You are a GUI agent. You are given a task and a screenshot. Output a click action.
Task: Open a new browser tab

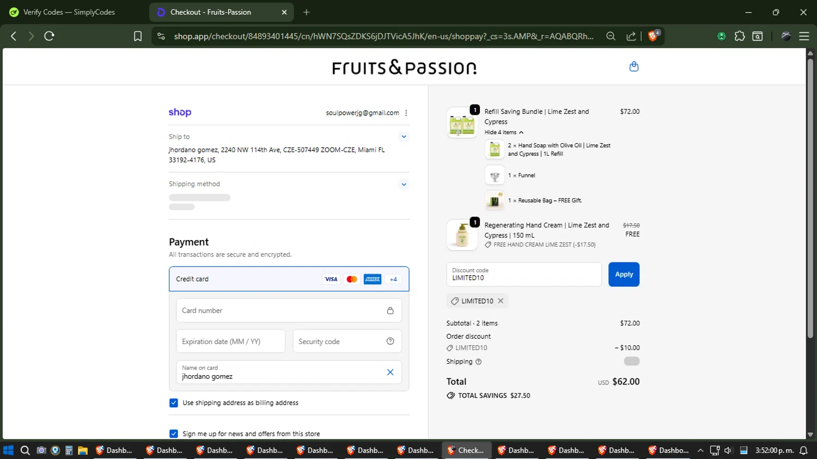click(306, 12)
